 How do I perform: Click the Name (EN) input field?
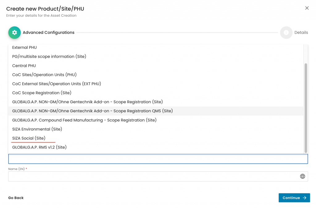(153, 176)
